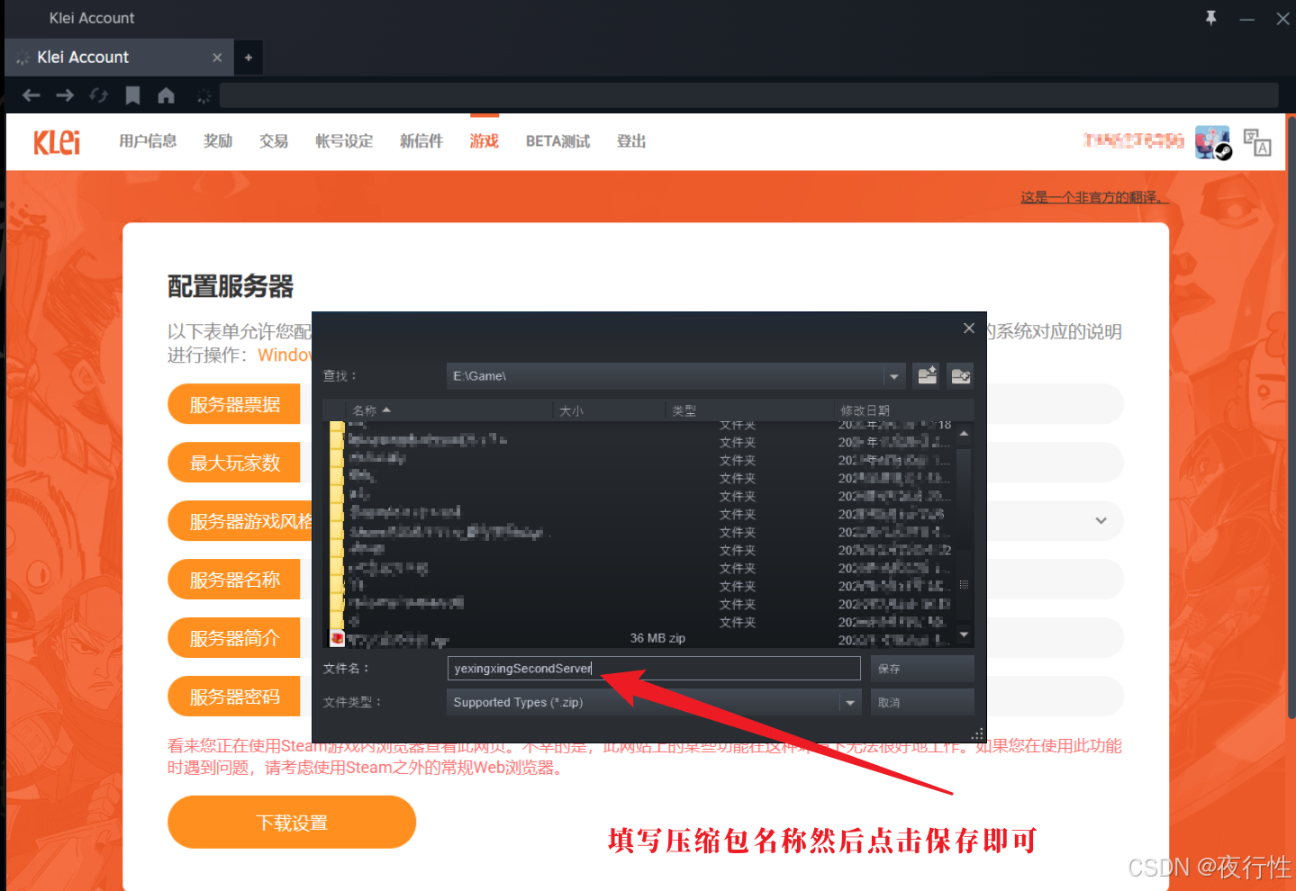This screenshot has height=891, width=1296.
Task: Expand the E:\Game\ path dropdown
Action: click(893, 376)
